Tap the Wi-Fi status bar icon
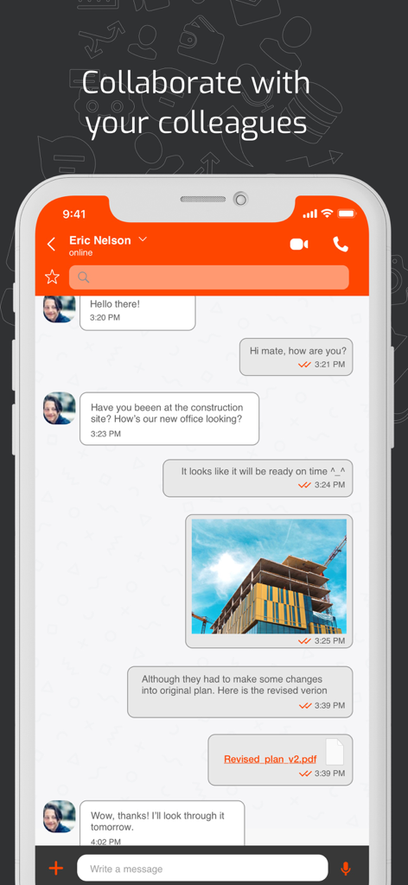 327,213
